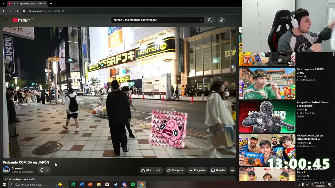The height and width of the screenshot is (188, 335).
Task: Open more actions three-dot menu
Action: click(x=232, y=170)
